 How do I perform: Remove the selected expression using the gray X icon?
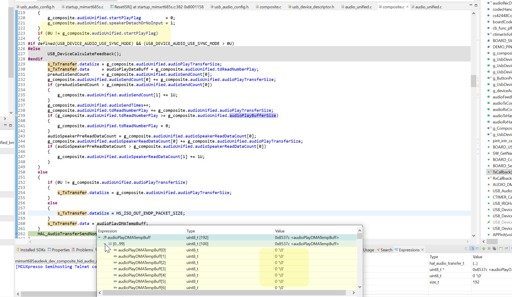[x=489, y=249]
